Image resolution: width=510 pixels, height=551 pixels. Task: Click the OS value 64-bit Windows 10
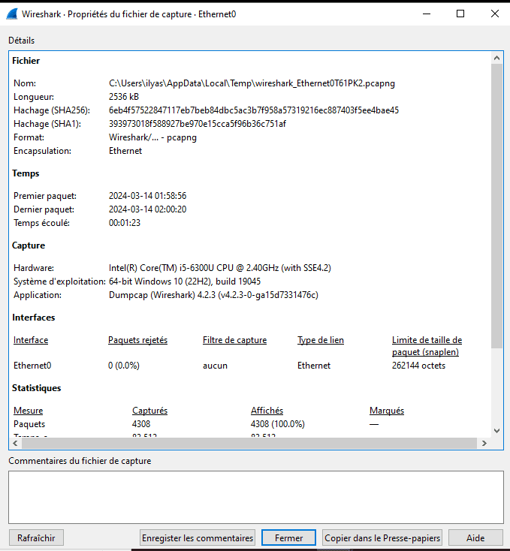185,282
